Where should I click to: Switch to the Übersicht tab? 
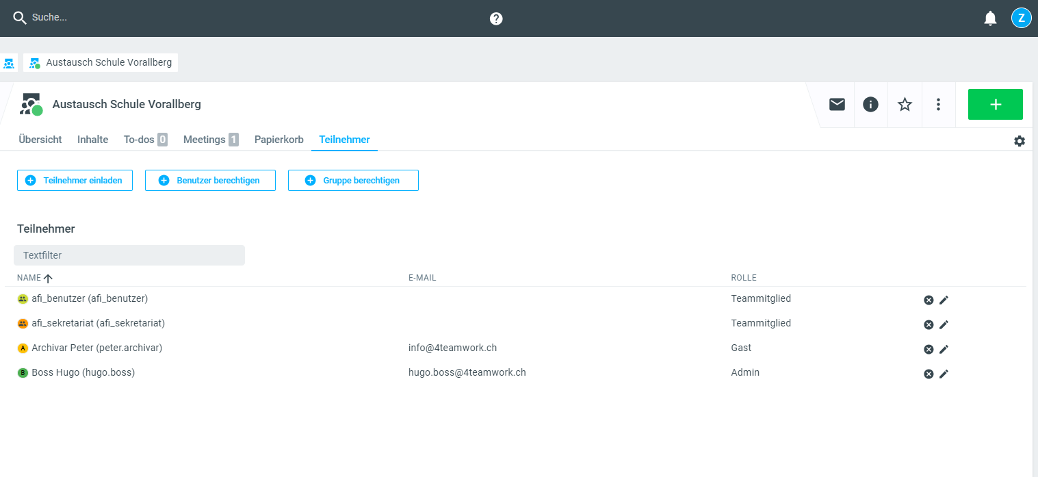click(40, 140)
